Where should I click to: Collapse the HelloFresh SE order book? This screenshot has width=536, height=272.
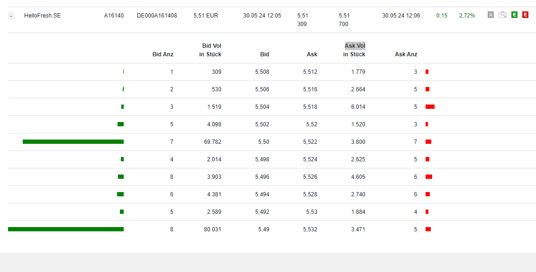tap(11, 16)
